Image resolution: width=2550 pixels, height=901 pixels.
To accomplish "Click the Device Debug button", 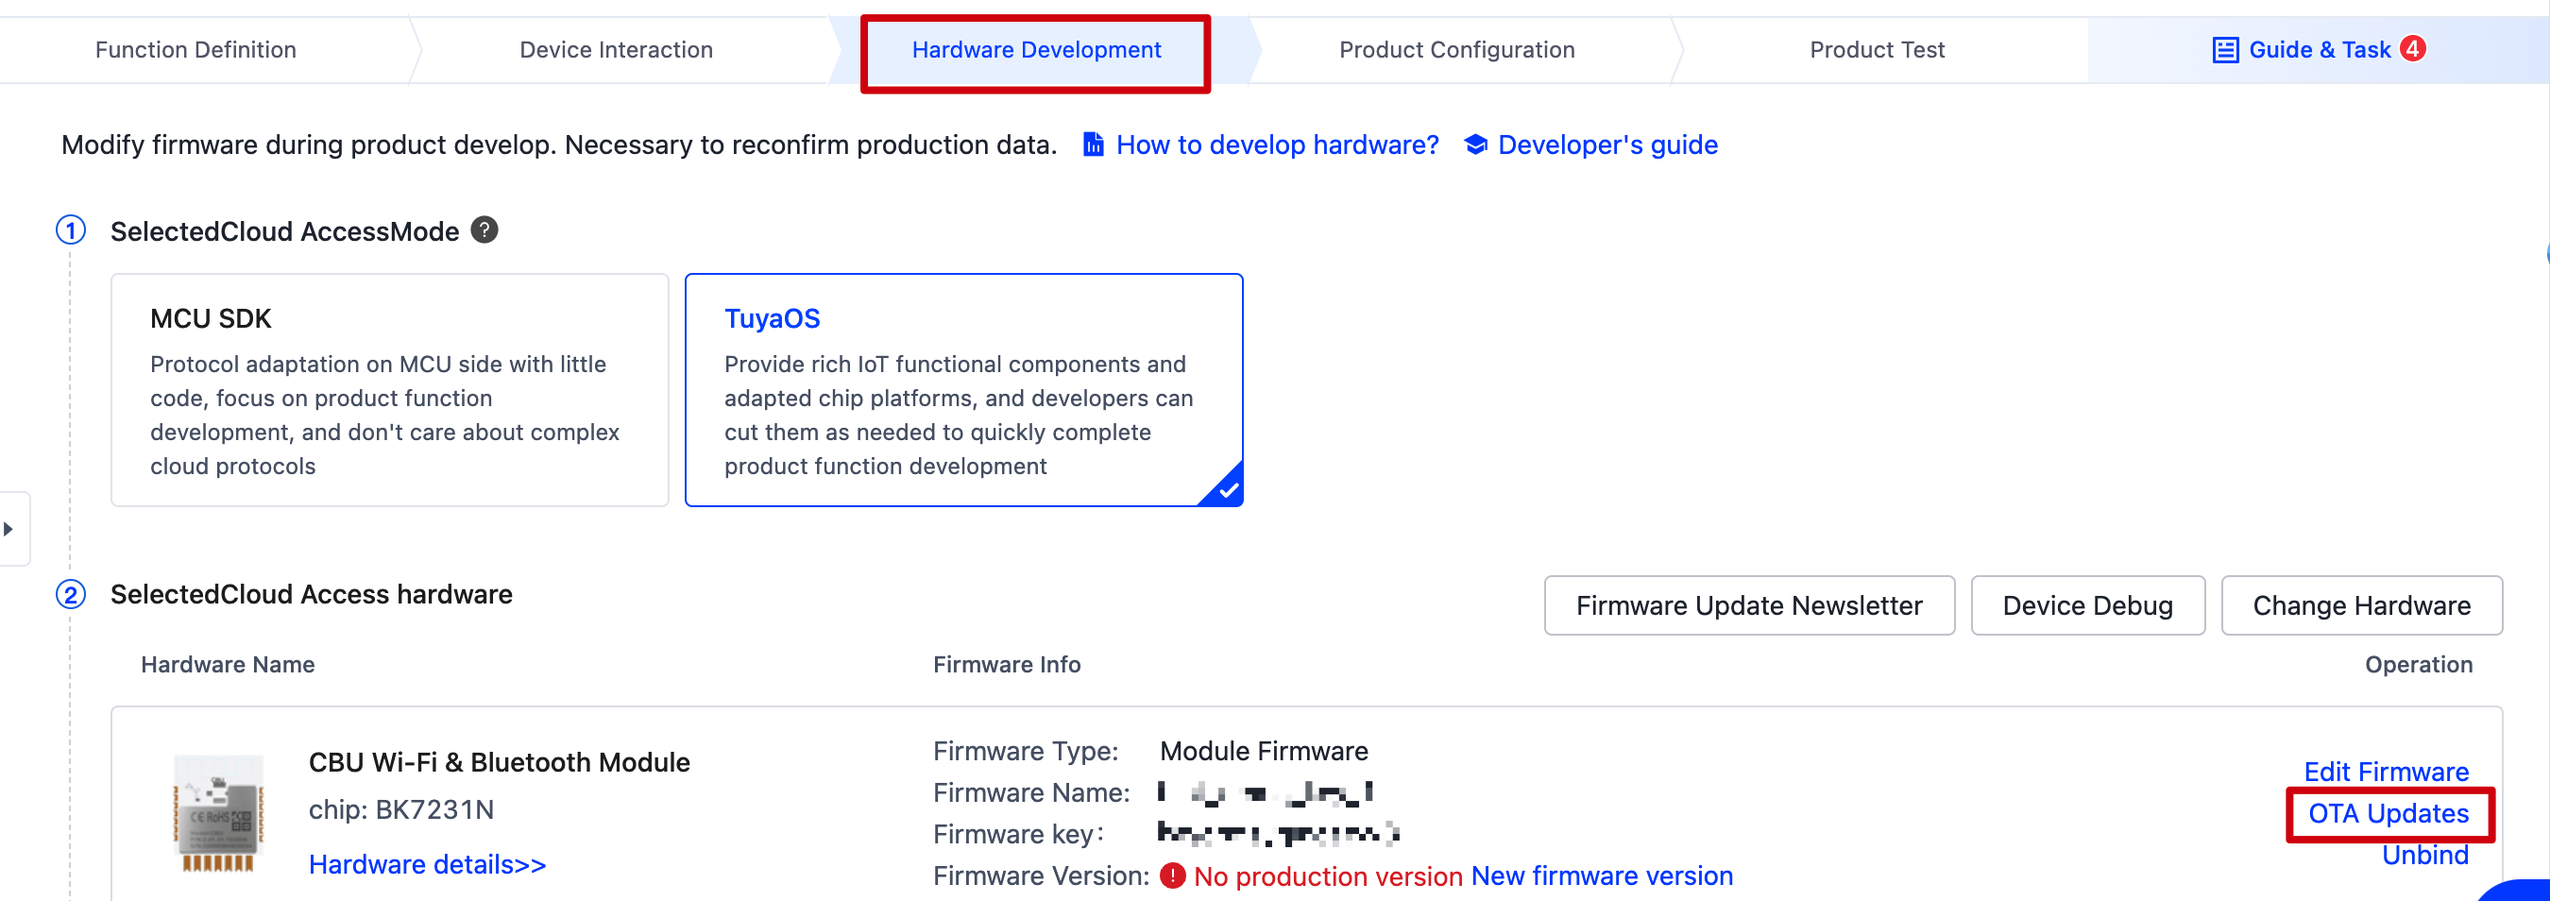I will [2088, 605].
